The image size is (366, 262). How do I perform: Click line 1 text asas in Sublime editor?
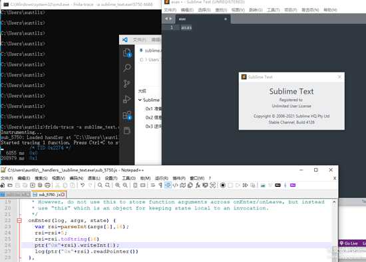[x=186, y=27]
